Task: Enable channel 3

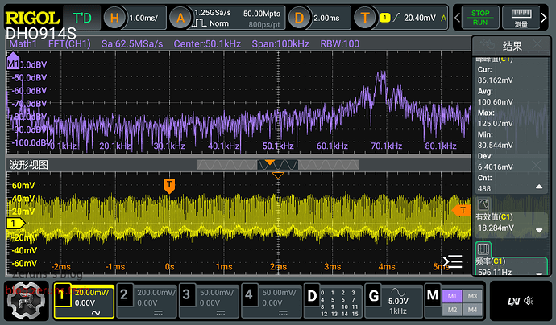Action: pos(209,302)
